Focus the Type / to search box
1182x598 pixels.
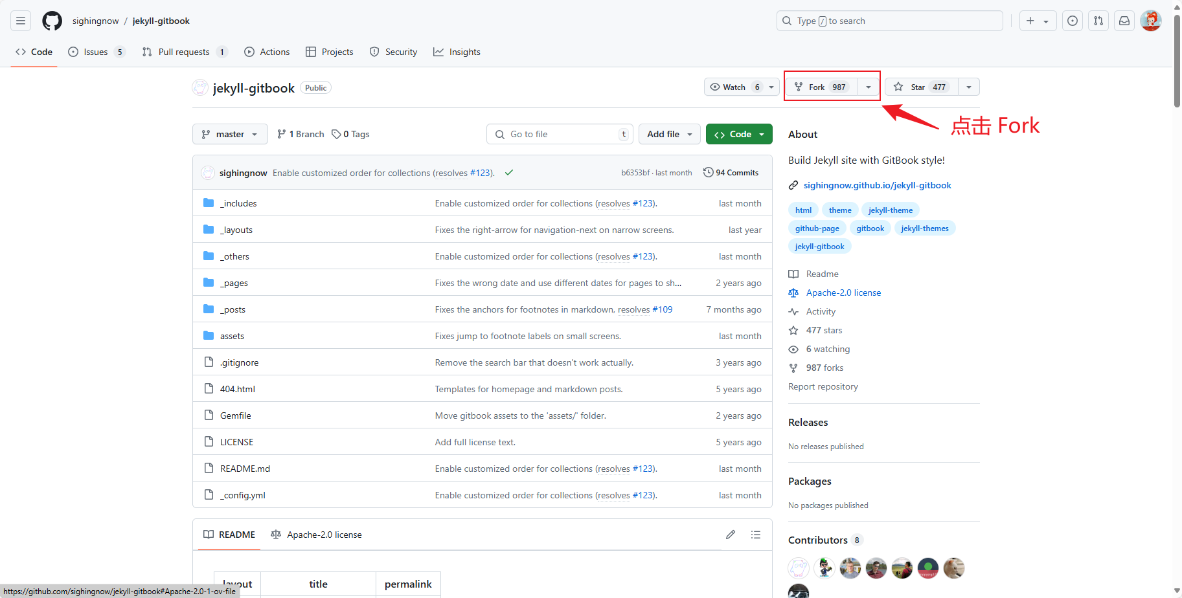(889, 21)
